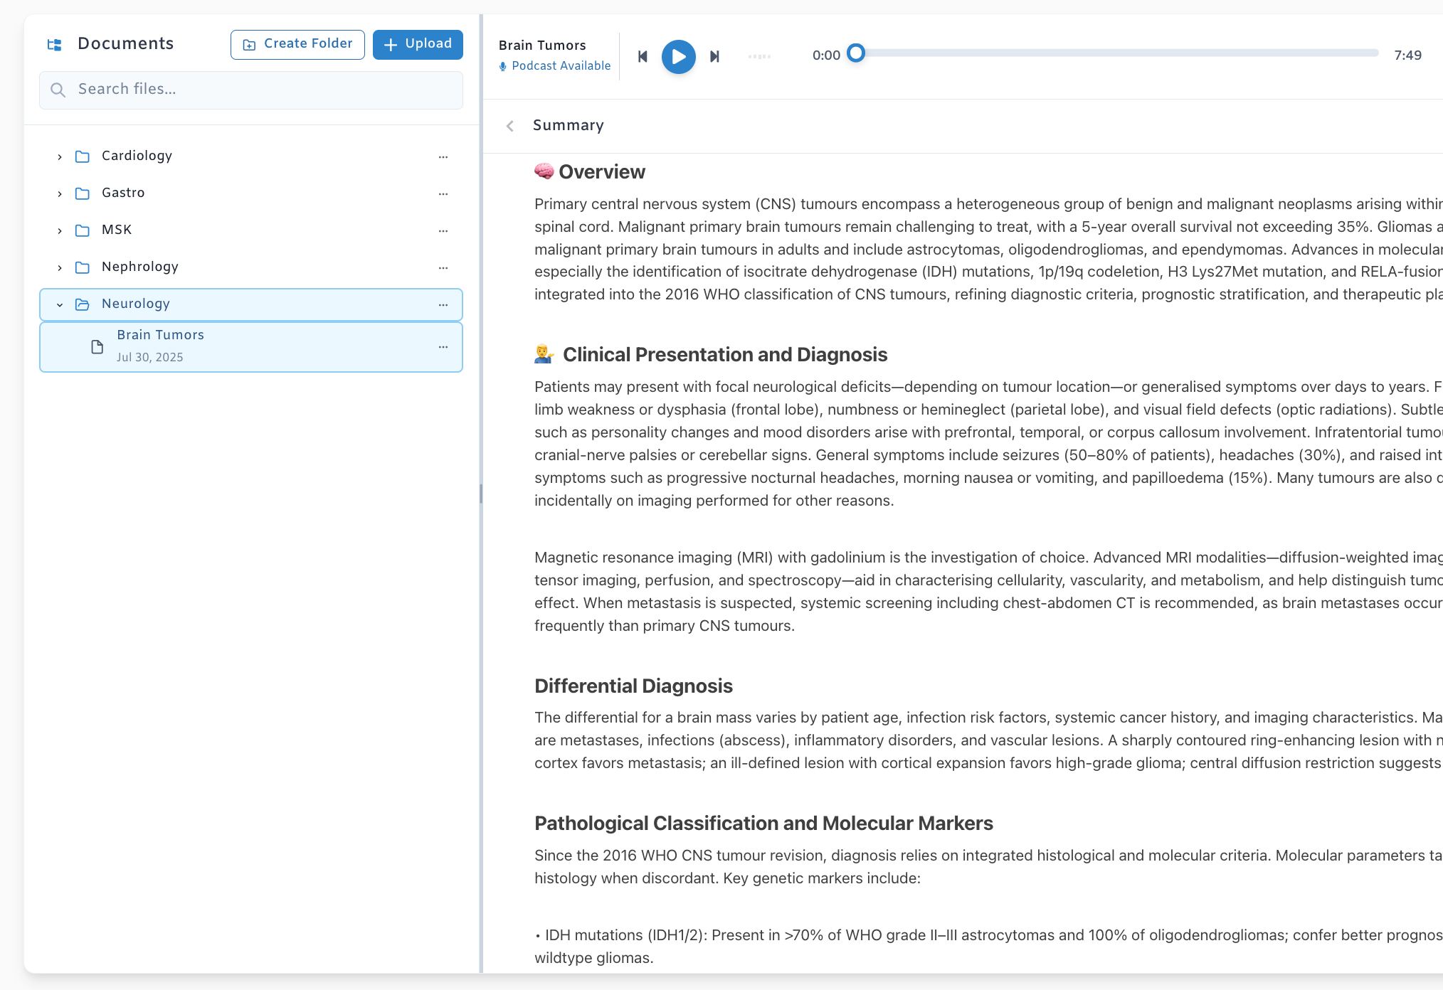Click the dotted indicator beside next button
1443x990 pixels.
(760, 56)
